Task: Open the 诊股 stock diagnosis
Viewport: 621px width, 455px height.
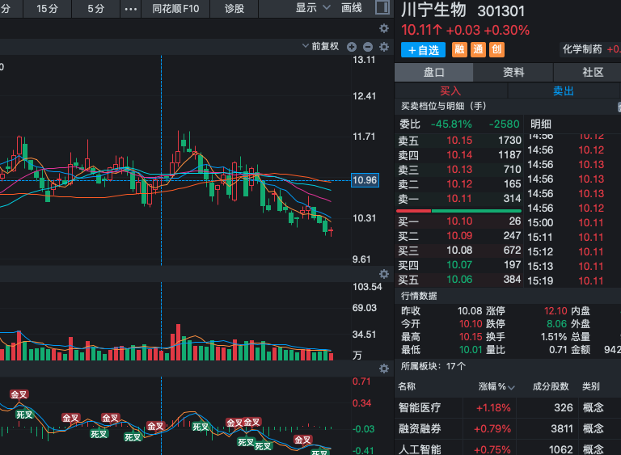Action: (234, 9)
